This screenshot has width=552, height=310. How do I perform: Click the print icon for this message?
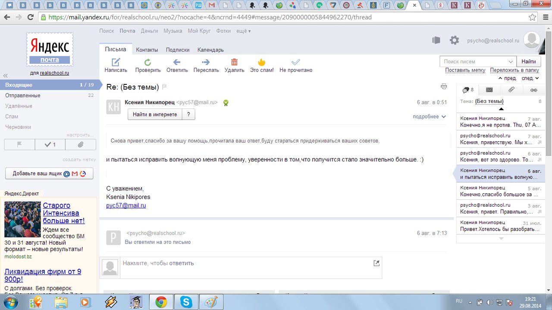point(444,87)
